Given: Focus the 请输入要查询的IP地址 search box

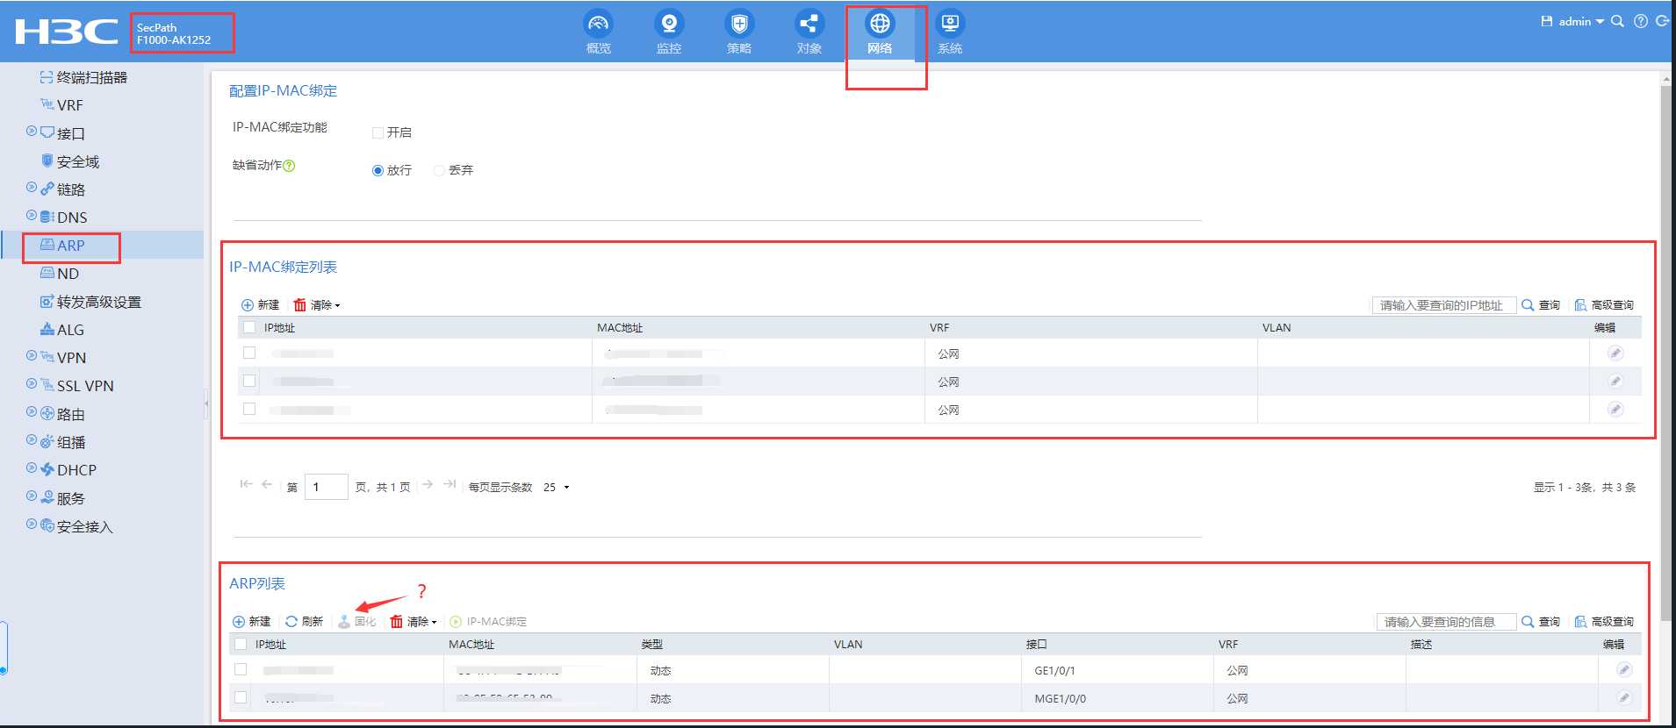Looking at the screenshot, I should coord(1444,305).
